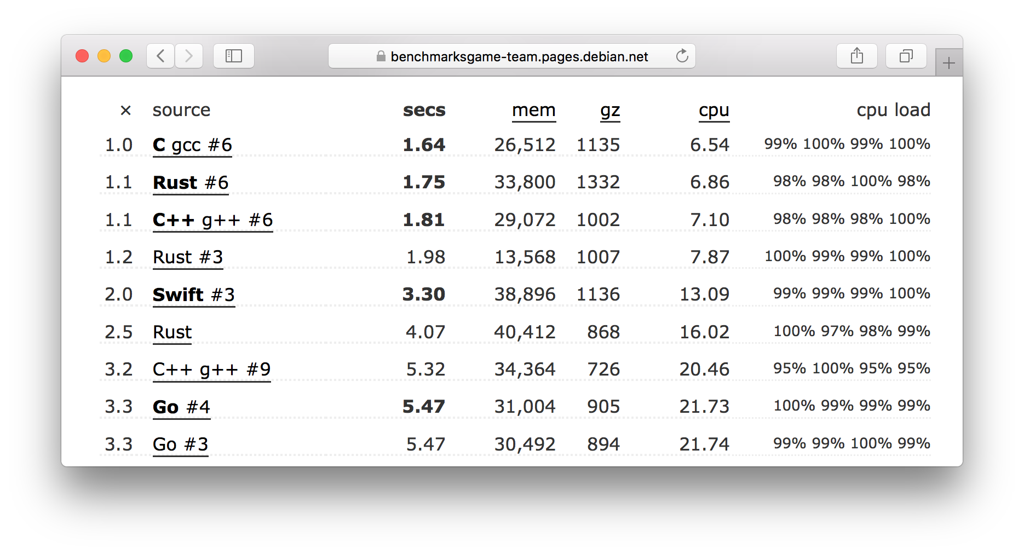Select cpu load 100% 97% 98% 99%
1024x554 pixels.
(852, 331)
